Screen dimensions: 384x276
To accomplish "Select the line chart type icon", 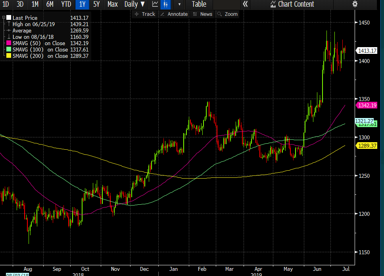I will click(155, 4).
